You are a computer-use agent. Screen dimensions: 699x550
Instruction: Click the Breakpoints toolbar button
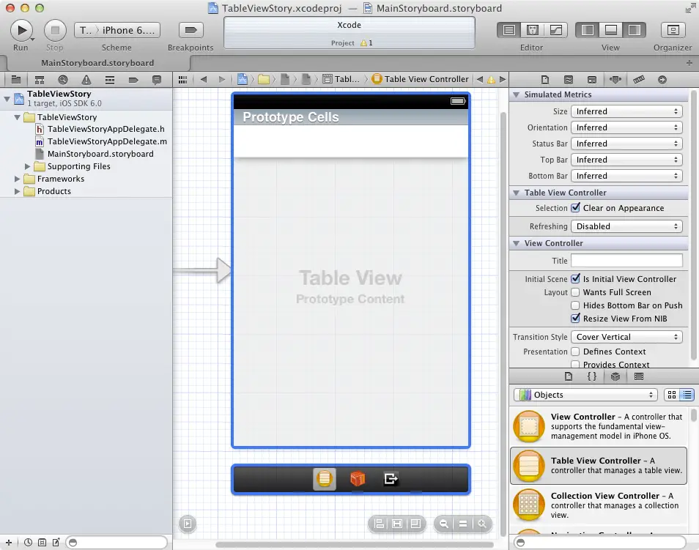pos(190,31)
